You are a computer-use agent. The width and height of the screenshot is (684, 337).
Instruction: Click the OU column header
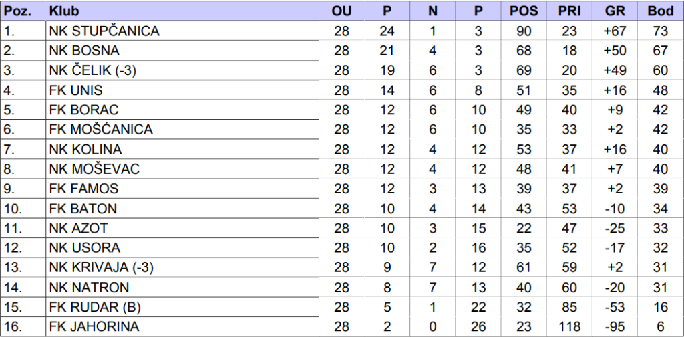pos(341,11)
